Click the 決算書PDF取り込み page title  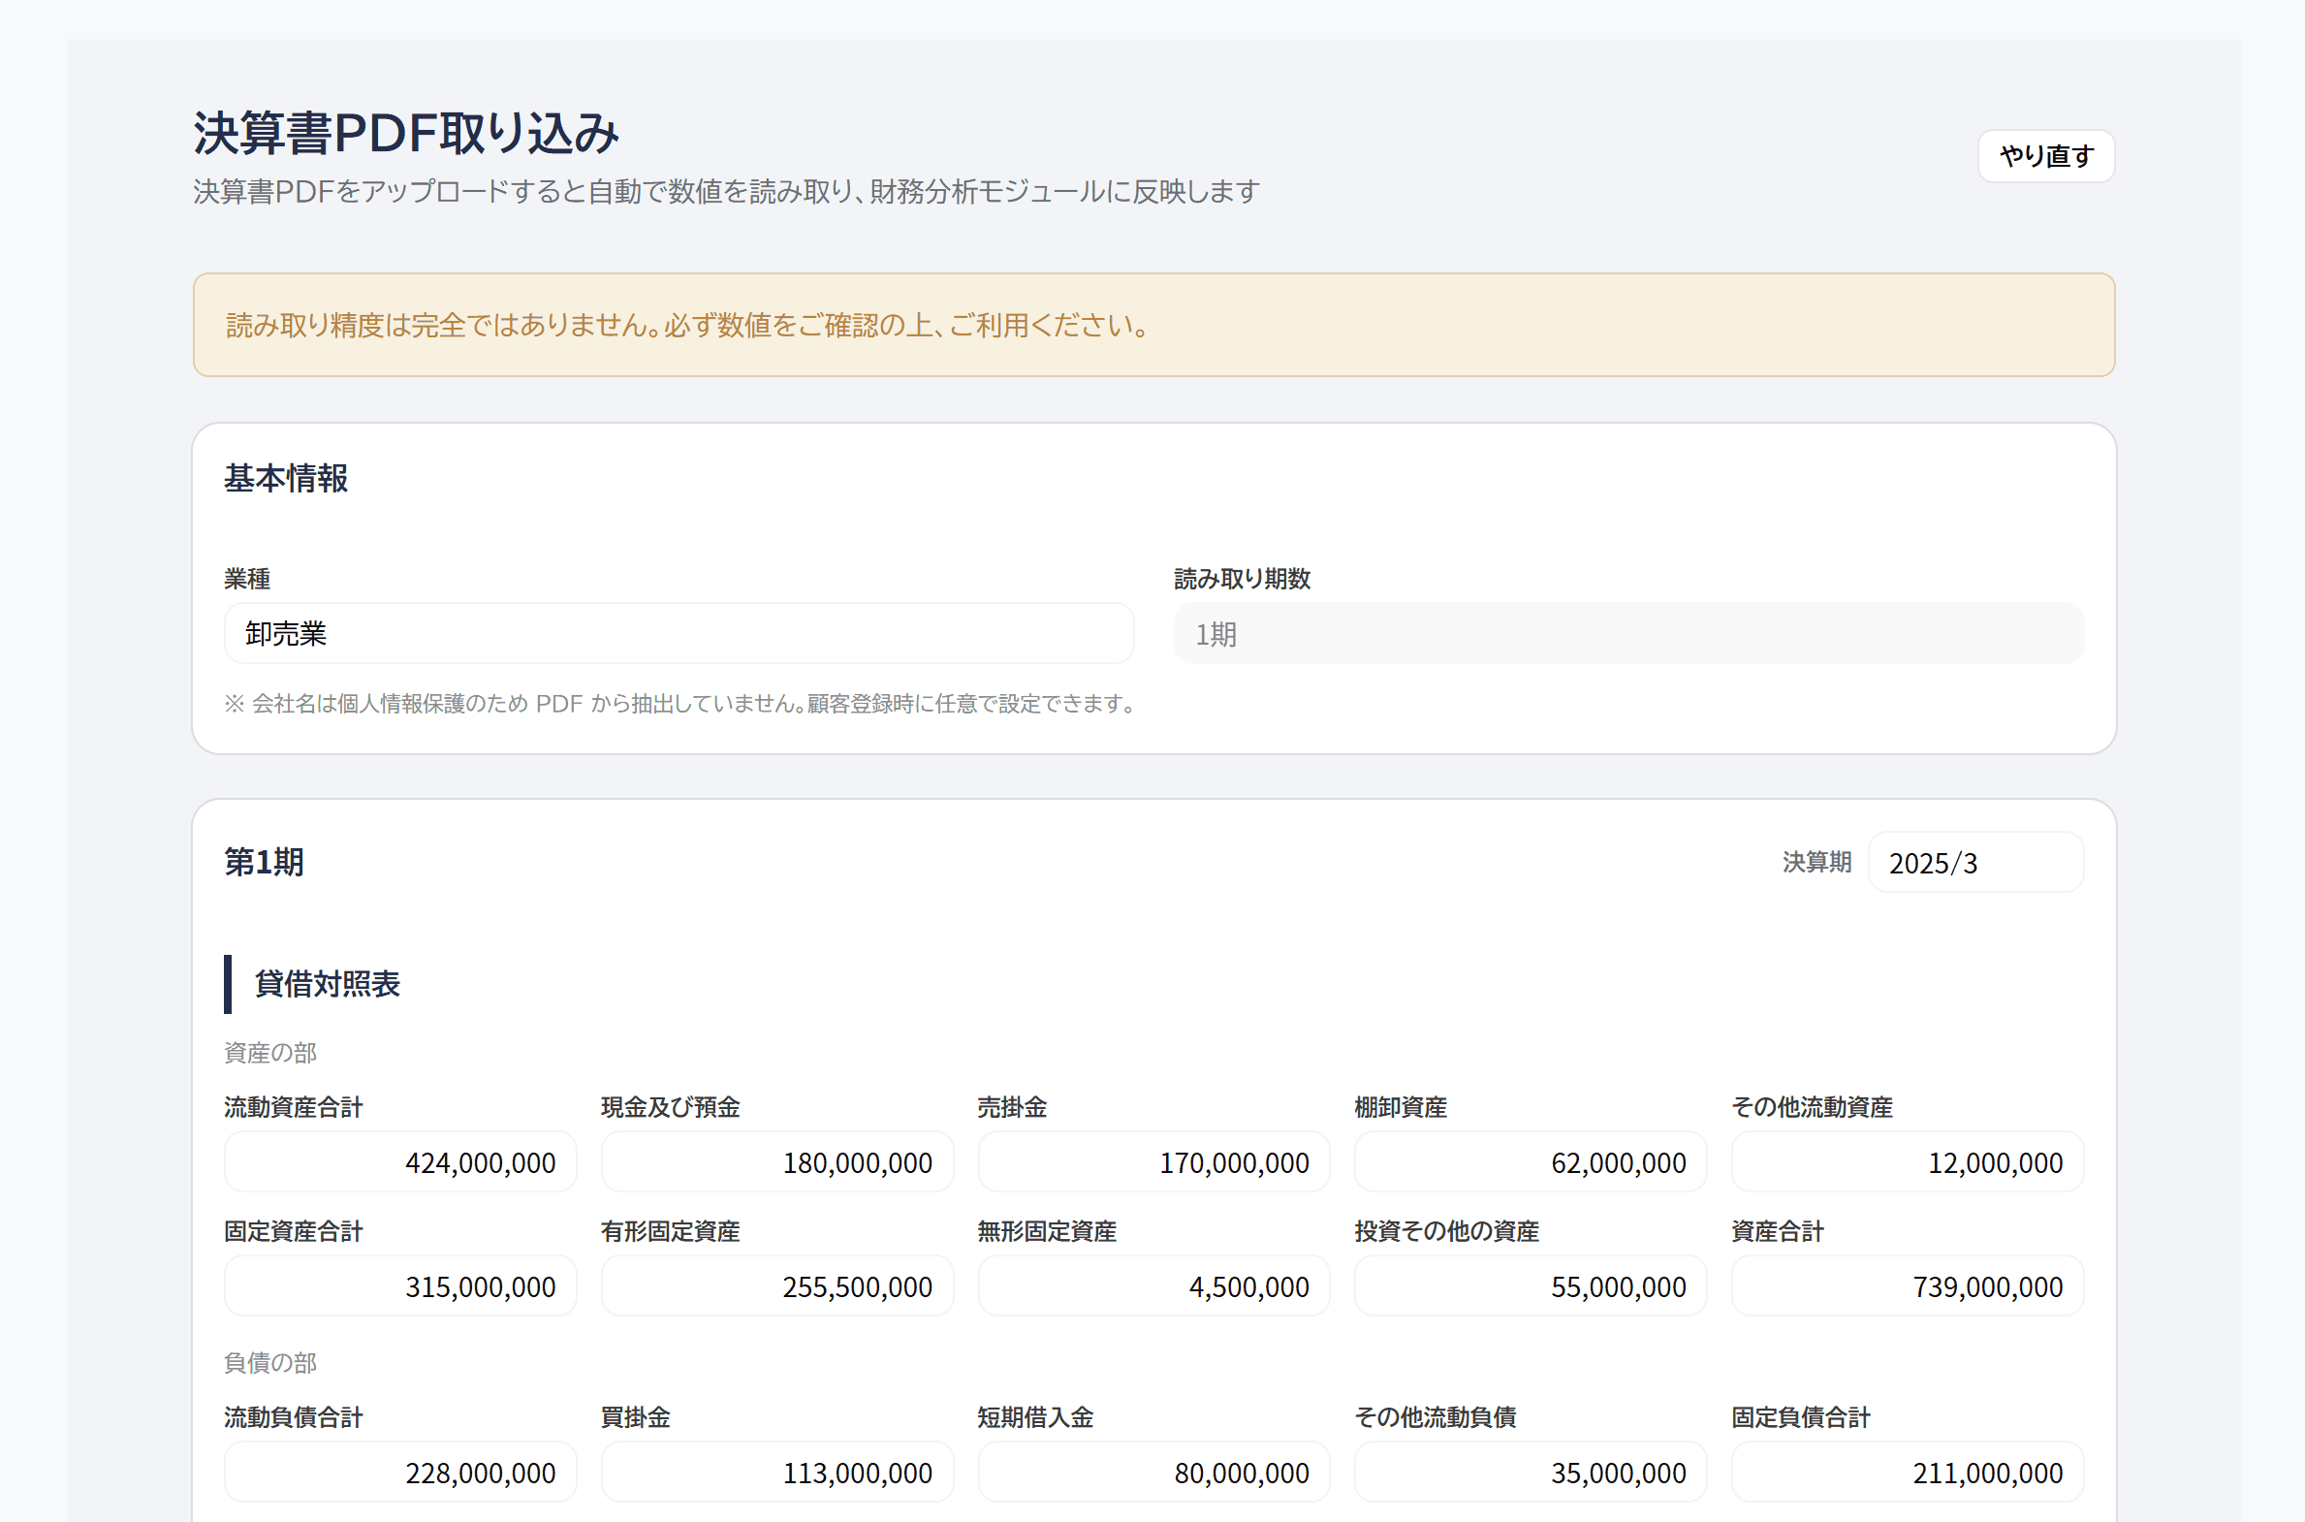[406, 133]
